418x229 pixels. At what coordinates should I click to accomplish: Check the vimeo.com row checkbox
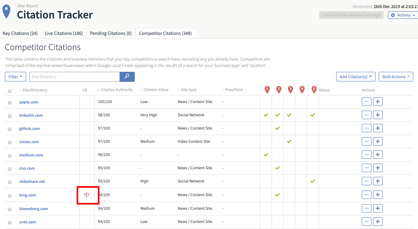coord(10,142)
